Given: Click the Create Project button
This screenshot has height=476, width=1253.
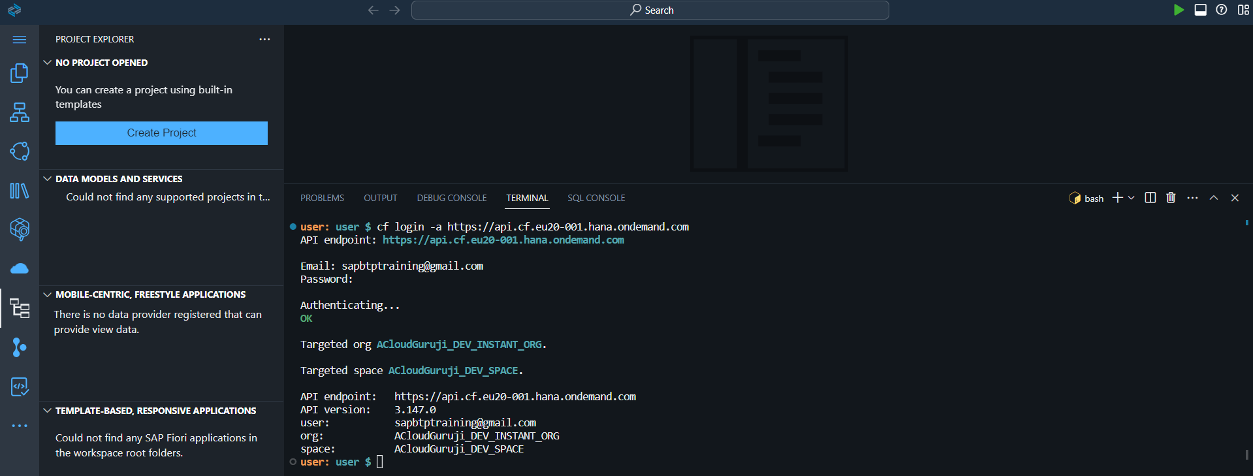Looking at the screenshot, I should click(161, 133).
